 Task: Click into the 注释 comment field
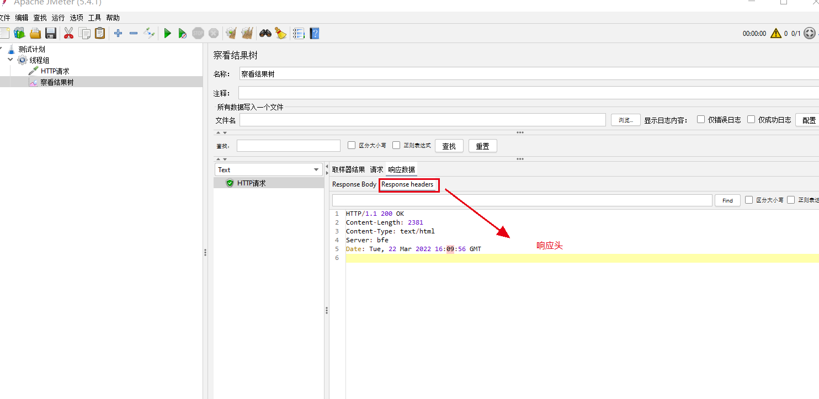click(x=529, y=93)
